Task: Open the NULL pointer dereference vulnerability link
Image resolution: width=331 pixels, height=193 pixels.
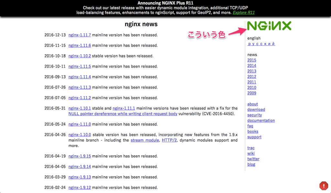Action: (x=123, y=114)
